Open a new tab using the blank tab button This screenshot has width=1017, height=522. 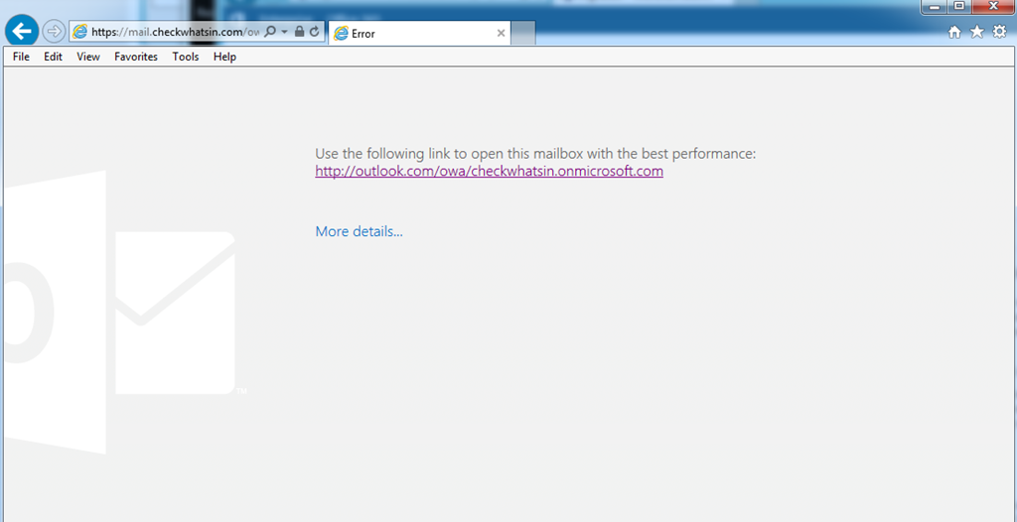(523, 34)
